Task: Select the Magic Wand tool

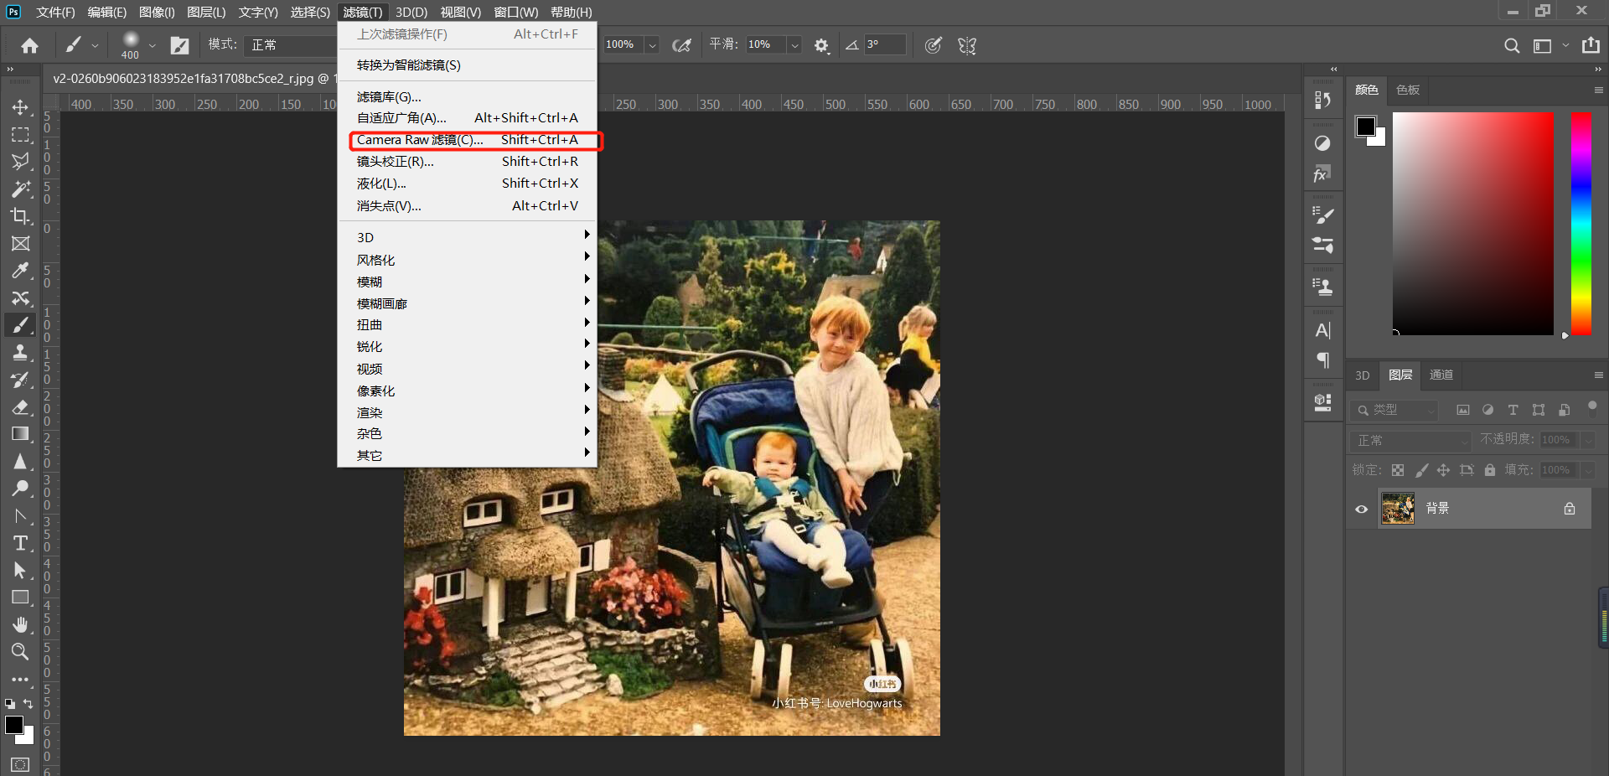Action: (x=20, y=189)
